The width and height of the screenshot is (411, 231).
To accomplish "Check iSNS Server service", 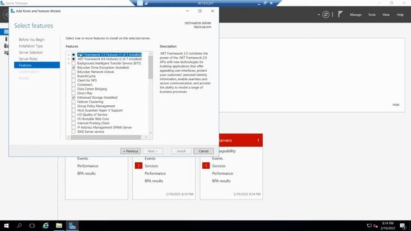I will (73, 132).
